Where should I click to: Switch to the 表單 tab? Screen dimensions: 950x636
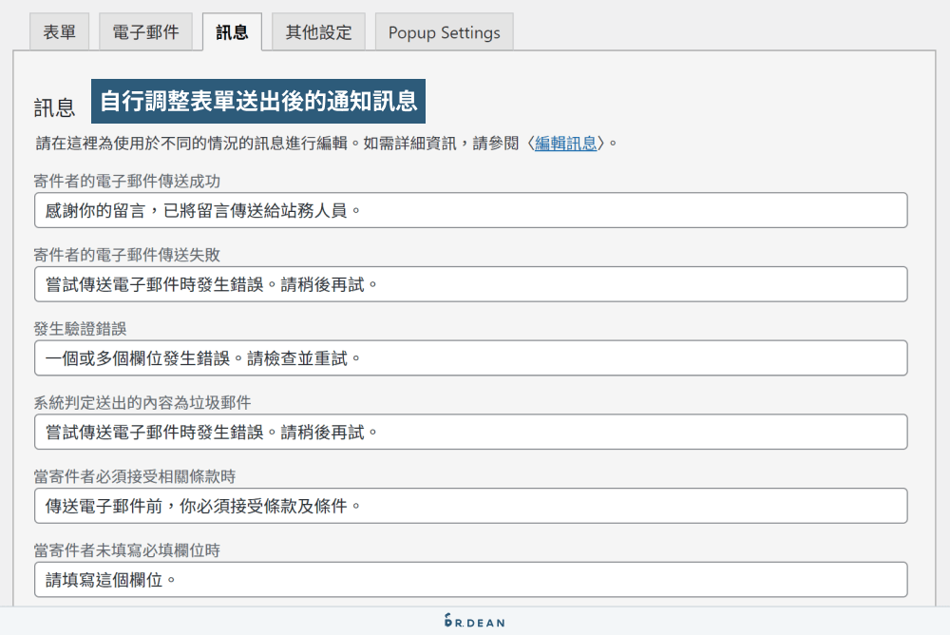59,31
